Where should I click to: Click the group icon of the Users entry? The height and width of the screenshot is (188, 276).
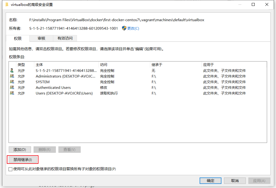coord(12,93)
